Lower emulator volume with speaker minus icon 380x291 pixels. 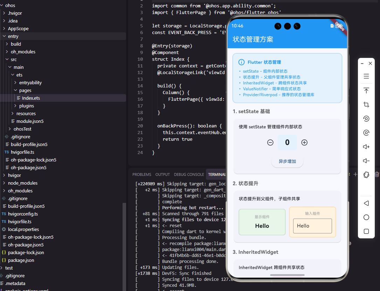[366, 161]
